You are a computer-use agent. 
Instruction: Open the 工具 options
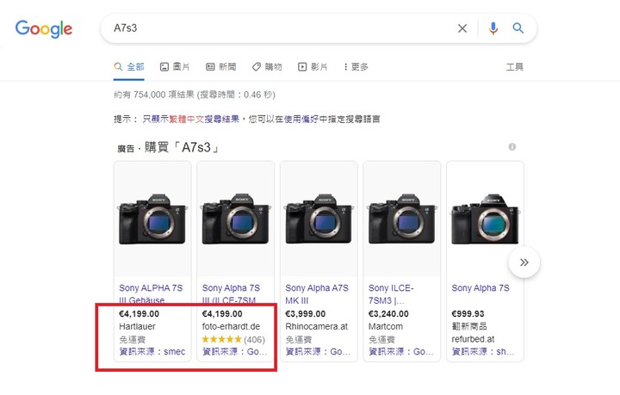pyautogui.click(x=514, y=67)
